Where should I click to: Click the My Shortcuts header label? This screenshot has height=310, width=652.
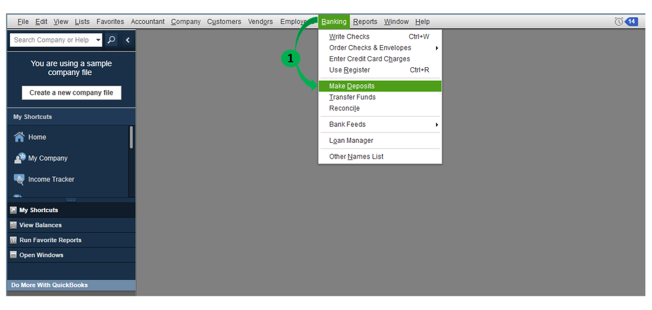pos(33,117)
